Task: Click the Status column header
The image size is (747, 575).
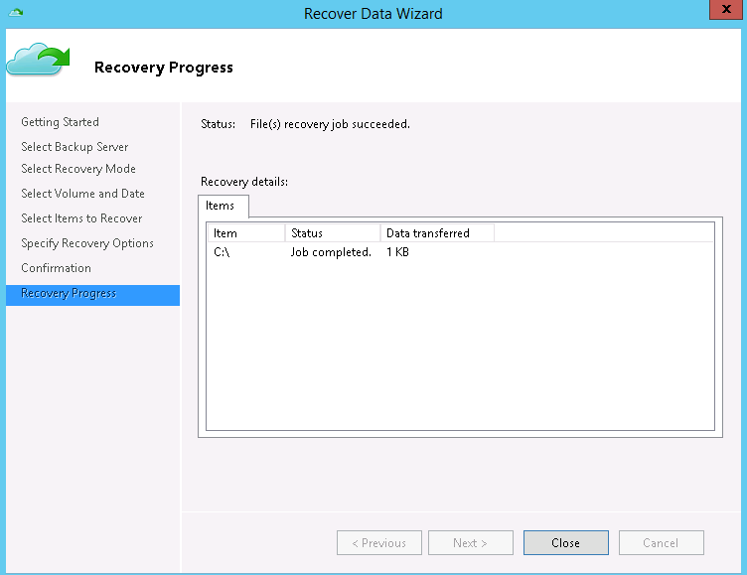Action: point(333,233)
